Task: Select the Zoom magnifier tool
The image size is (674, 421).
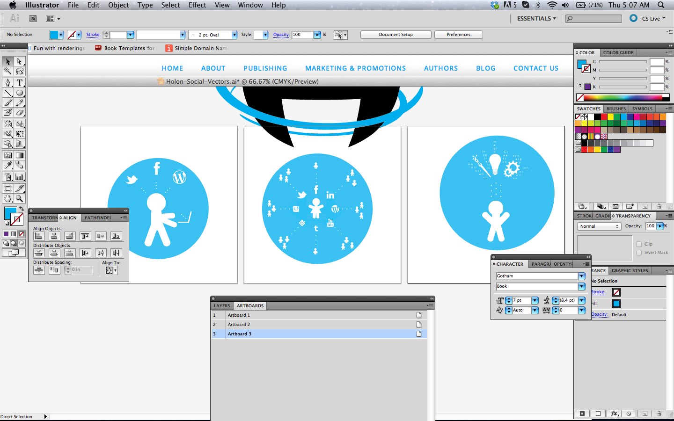Action: pos(19,199)
